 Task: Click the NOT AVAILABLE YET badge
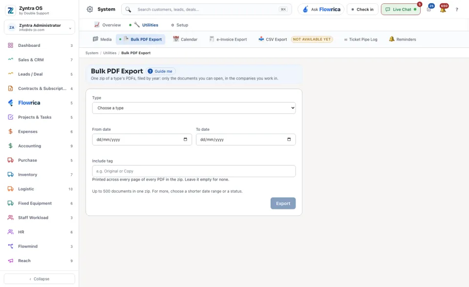(x=312, y=39)
